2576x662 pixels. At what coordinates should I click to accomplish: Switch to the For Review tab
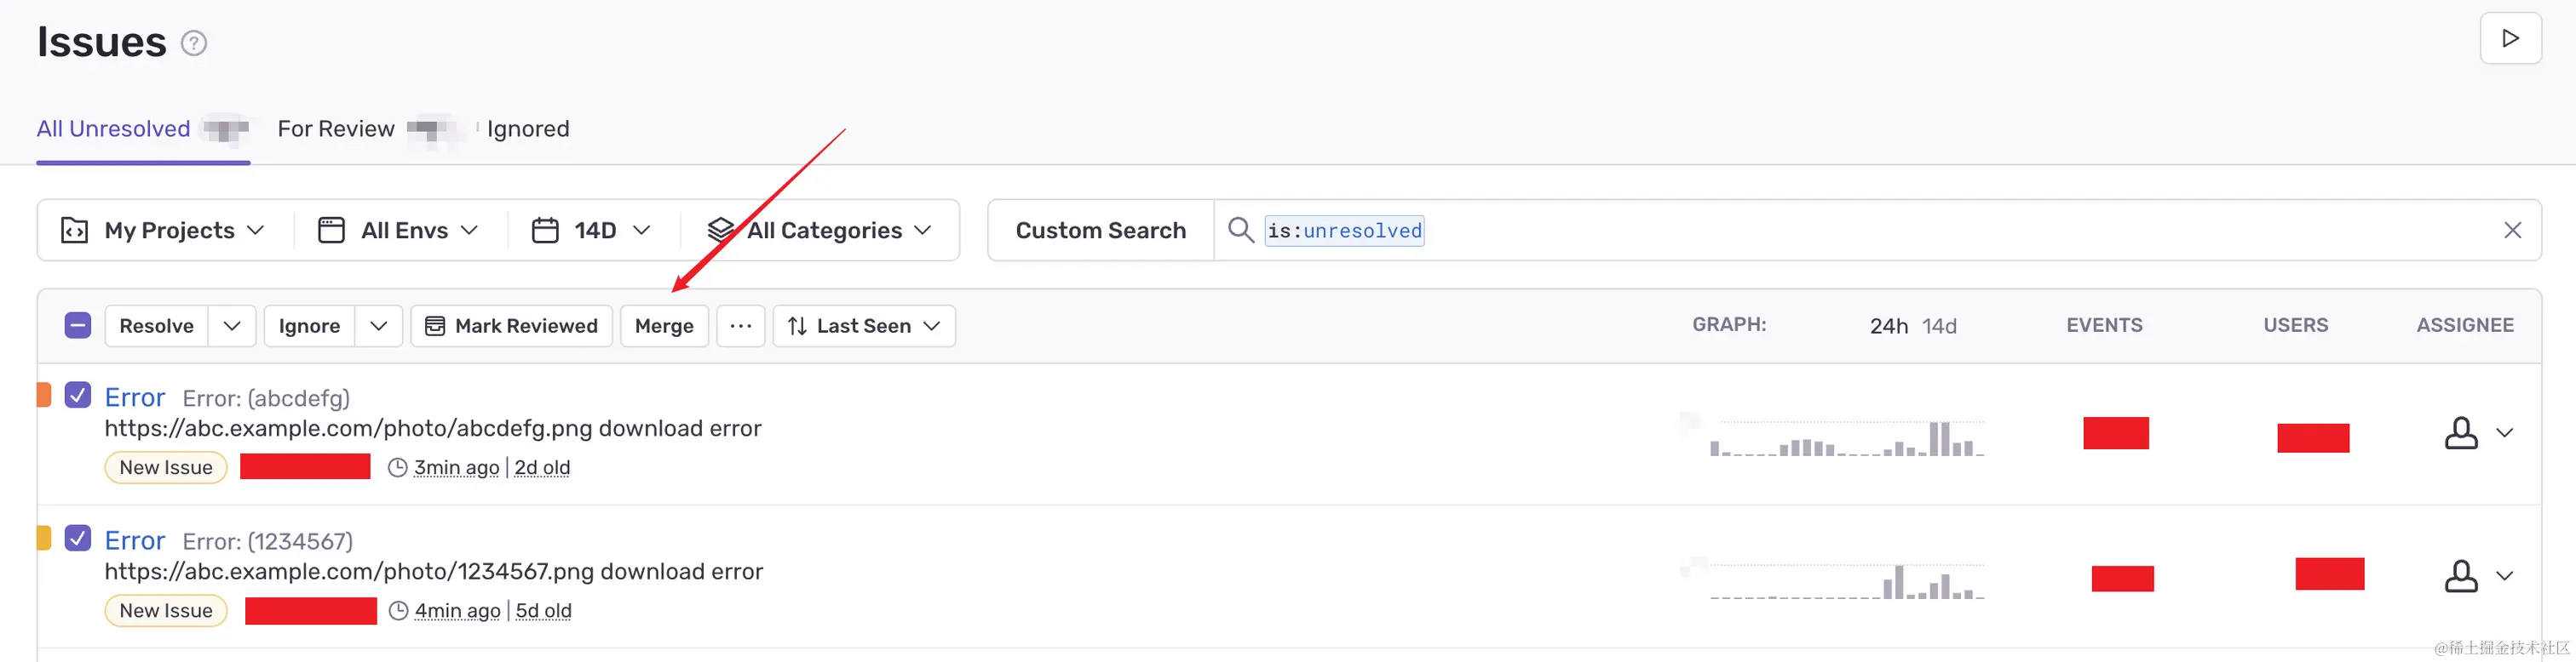(x=336, y=128)
